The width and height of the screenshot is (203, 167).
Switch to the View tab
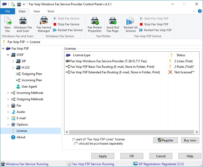point(36,11)
